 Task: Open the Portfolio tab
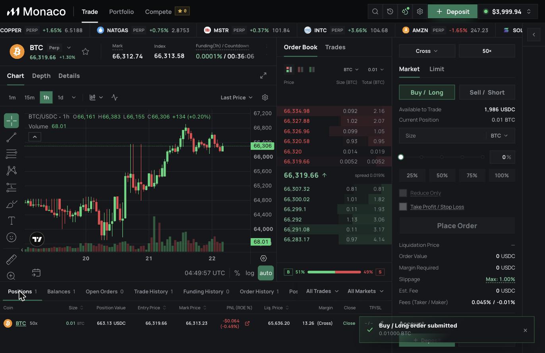[x=121, y=12]
